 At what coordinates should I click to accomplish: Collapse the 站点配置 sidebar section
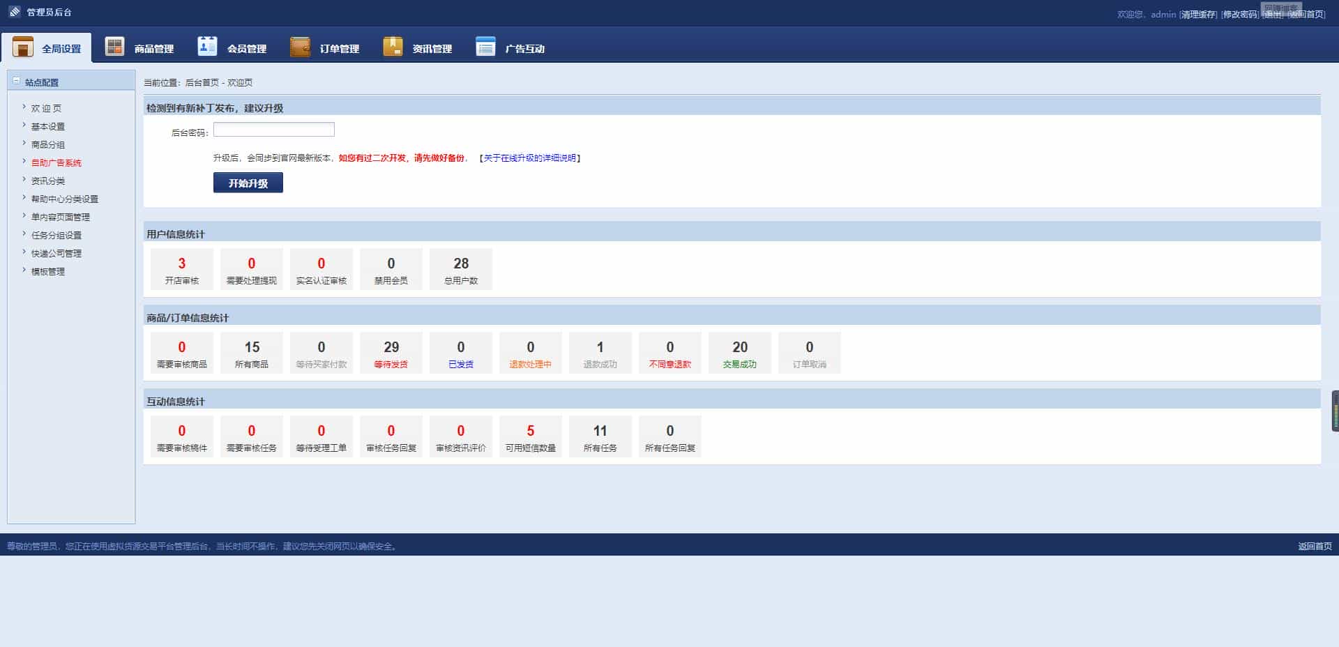17,82
